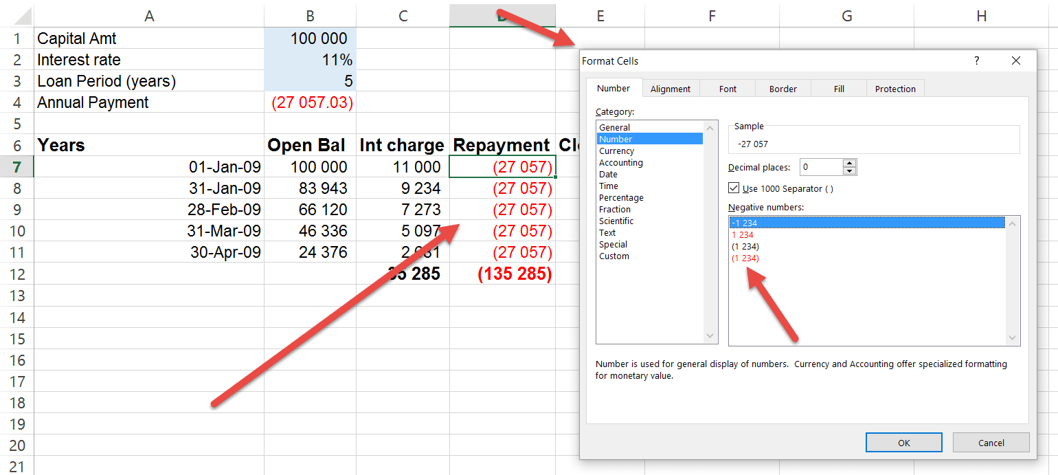This screenshot has height=475, width=1058.
Task: Decrease decimal places with the down spinner
Action: [x=850, y=171]
